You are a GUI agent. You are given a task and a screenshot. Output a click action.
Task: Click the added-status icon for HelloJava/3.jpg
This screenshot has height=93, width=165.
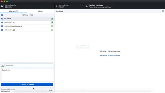tap(52, 22)
